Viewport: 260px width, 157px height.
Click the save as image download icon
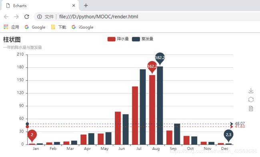(251, 91)
